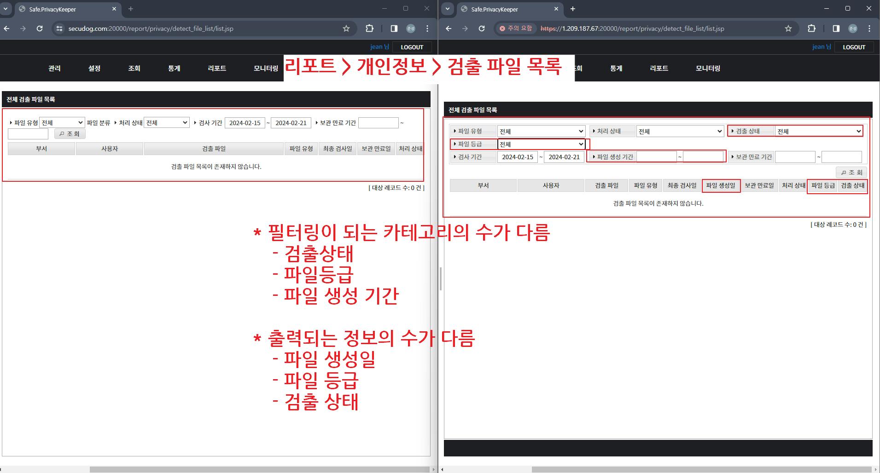Open 리포트 menu in right window
This screenshot has height=473, width=880.
point(659,68)
